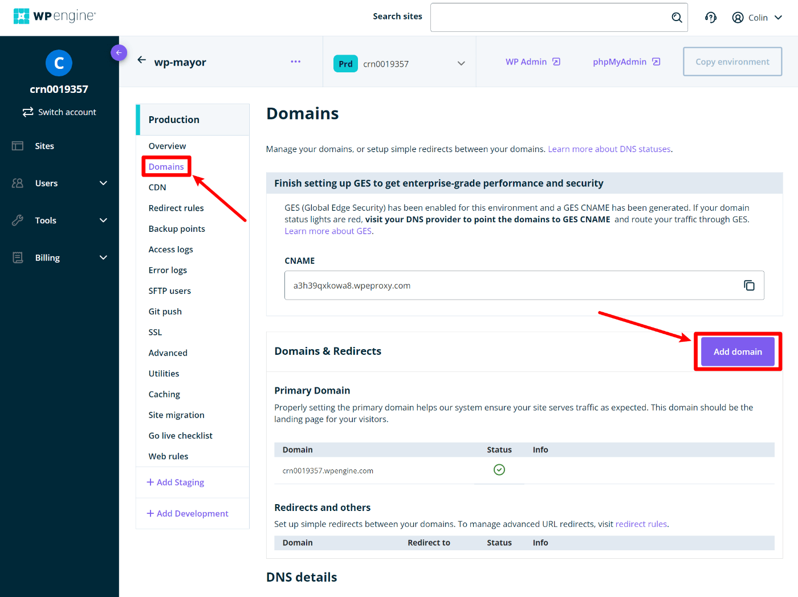This screenshot has height=597, width=798.
Task: View Access logs
Action: coord(170,250)
